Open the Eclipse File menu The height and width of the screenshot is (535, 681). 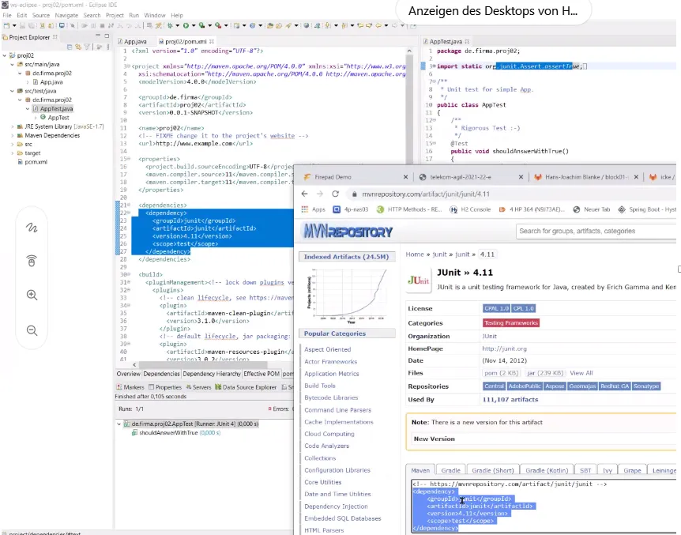pyautogui.click(x=7, y=15)
